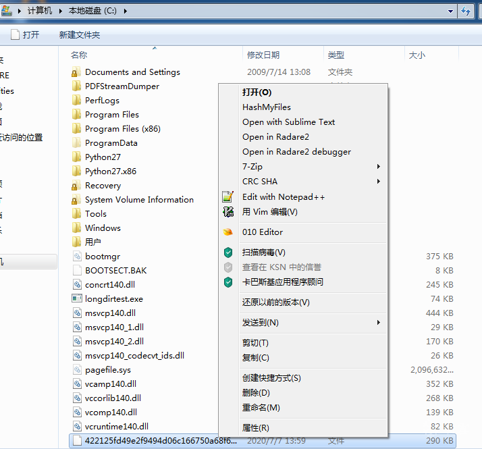Screen dimensions: 482x449
Task: Click the PDFStreamDumper folder icon
Action: tap(76, 86)
